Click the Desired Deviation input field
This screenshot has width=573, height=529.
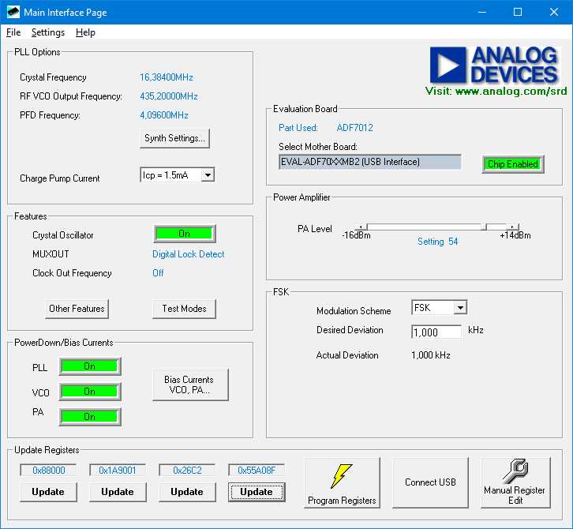(x=436, y=332)
